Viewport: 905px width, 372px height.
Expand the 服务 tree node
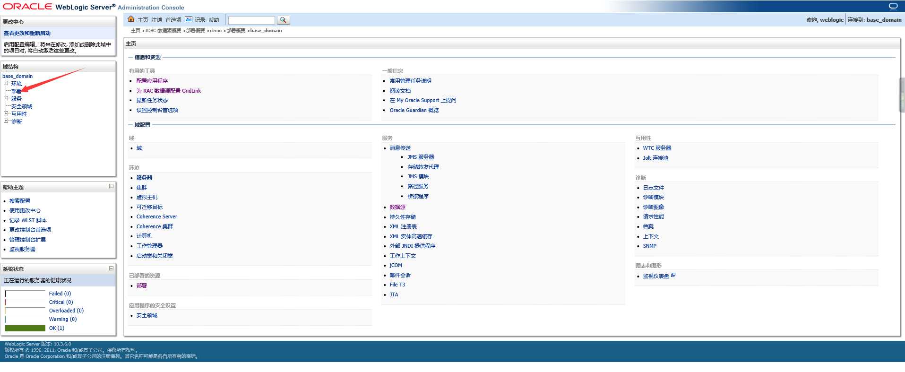tap(6, 98)
